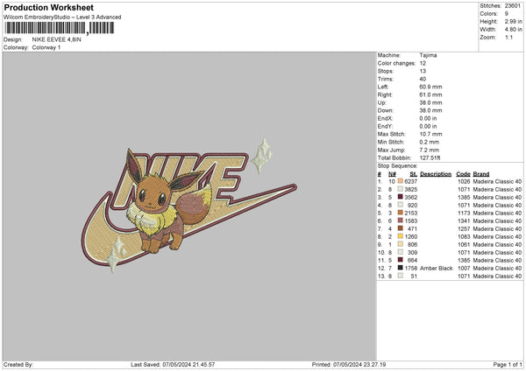Screen dimensions: 526x371
Task: Select thread code 1026
Action: point(464,181)
